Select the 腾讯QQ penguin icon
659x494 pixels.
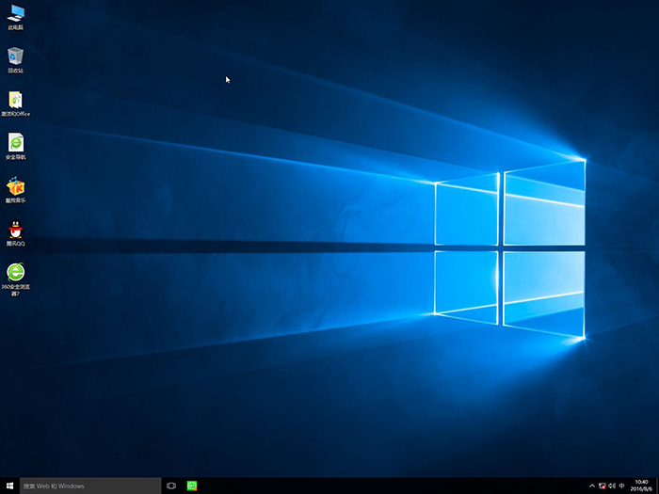(16, 229)
